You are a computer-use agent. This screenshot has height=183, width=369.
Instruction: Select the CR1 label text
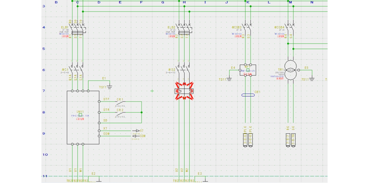(x=120, y=99)
